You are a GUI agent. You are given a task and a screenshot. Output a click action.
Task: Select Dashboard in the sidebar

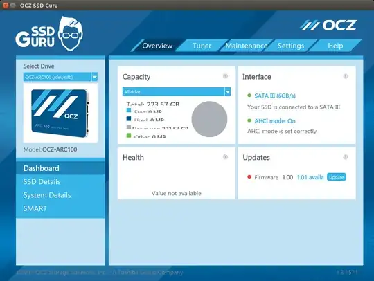click(x=60, y=168)
